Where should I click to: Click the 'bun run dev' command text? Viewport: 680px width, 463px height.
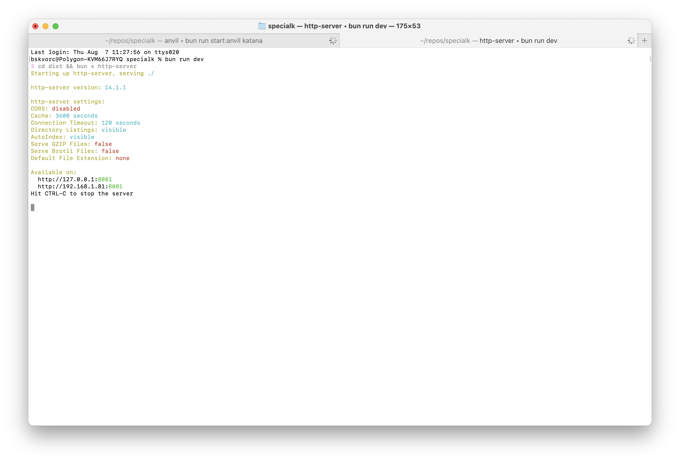point(184,59)
